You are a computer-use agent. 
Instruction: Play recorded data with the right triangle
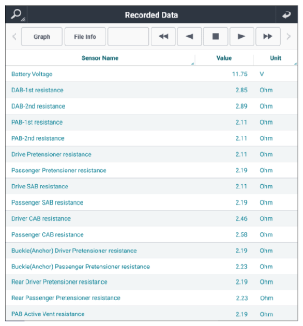click(241, 36)
